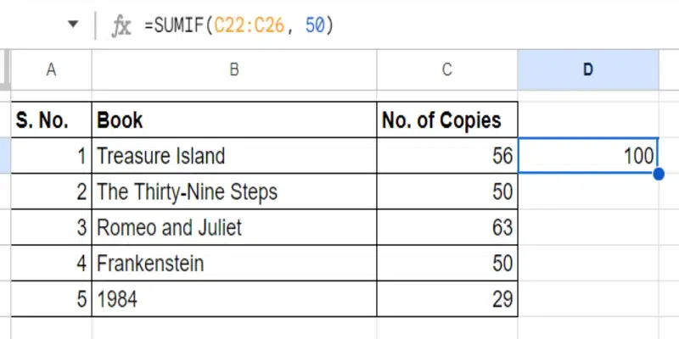This screenshot has height=339, width=679.
Task: Select the result cell showing 100
Action: click(588, 156)
